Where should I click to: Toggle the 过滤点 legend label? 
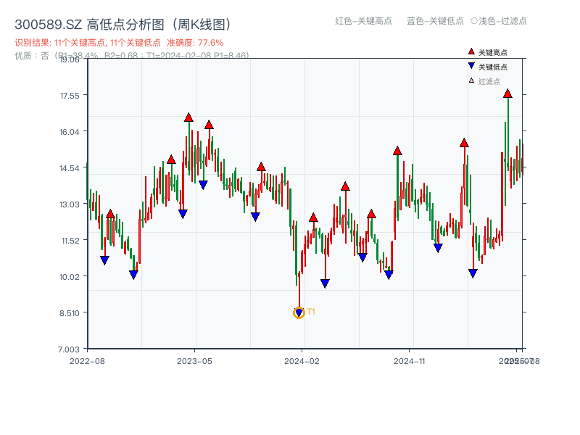click(489, 81)
